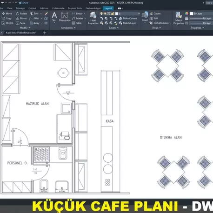
Task: Click the Undo arrow in title bar
Action: pyautogui.click(x=2, y=3)
